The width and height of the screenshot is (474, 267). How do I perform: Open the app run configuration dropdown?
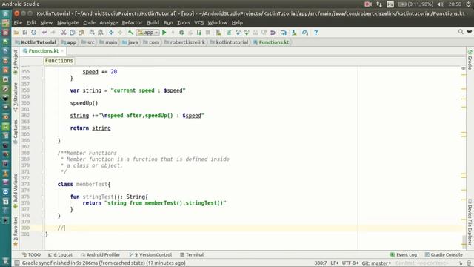click(x=148, y=33)
